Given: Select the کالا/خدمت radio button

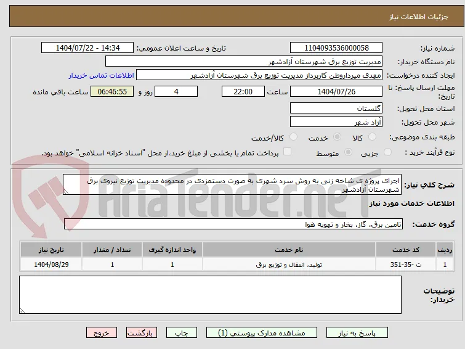Looking at the screenshot, I should pos(293,137).
